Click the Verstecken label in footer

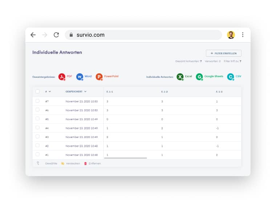point(73,163)
